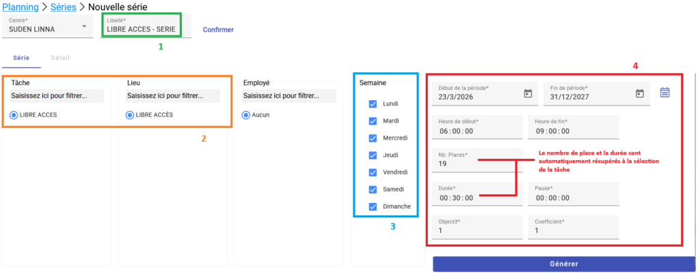The image size is (700, 280).
Task: Uncheck the Lundi checkbox
Action: point(373,104)
